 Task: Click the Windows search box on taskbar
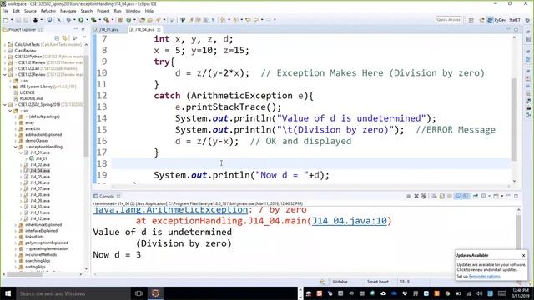73,293
